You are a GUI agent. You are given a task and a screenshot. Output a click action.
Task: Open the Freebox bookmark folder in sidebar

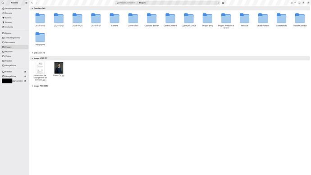(15, 61)
